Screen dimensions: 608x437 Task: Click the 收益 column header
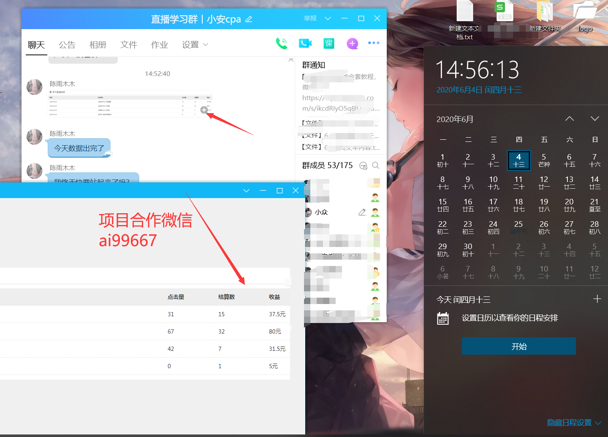point(274,297)
